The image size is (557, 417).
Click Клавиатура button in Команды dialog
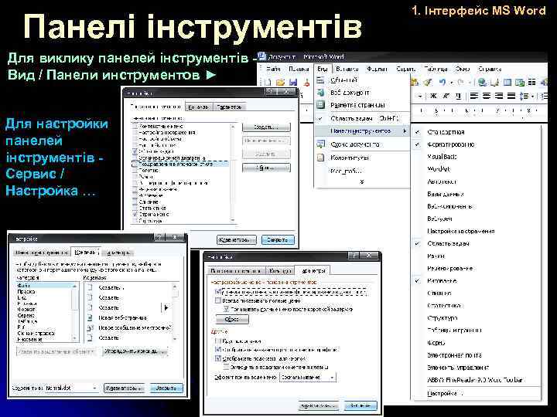pos(125,388)
